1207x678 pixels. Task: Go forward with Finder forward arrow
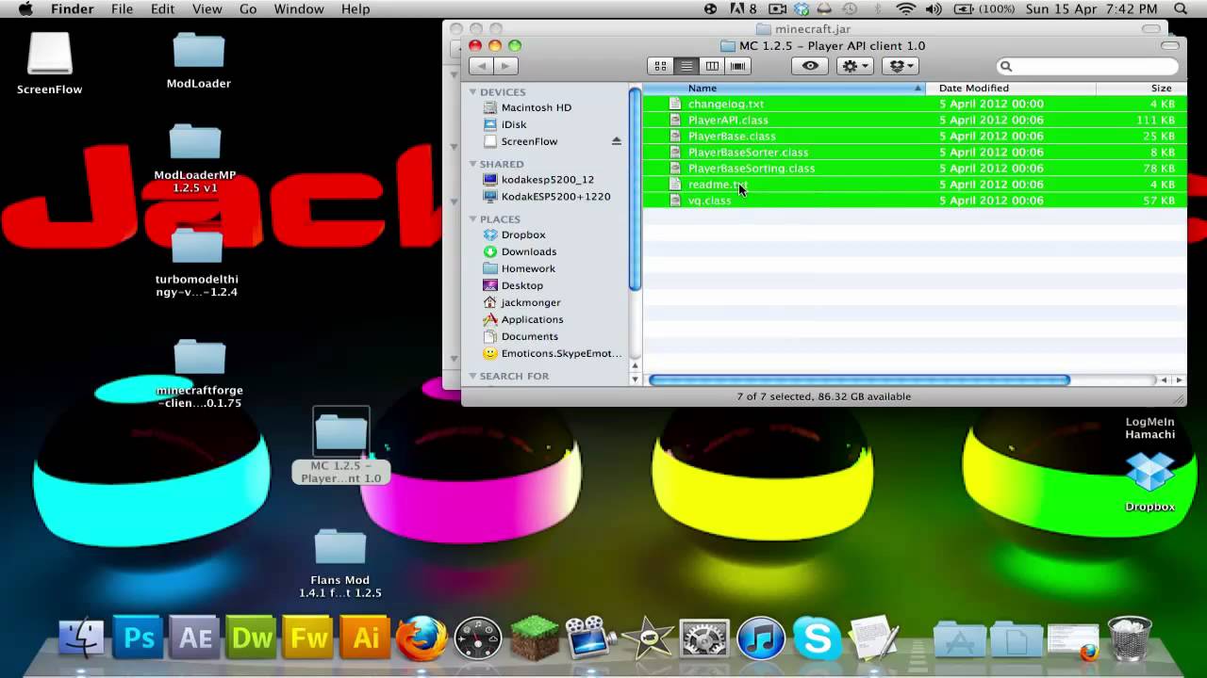pos(506,66)
